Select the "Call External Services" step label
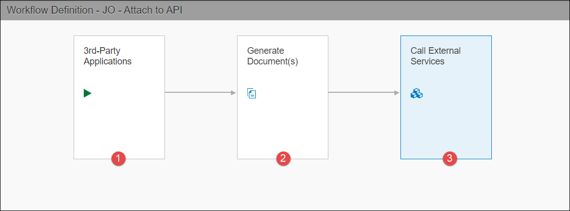The image size is (570, 211). click(435, 56)
